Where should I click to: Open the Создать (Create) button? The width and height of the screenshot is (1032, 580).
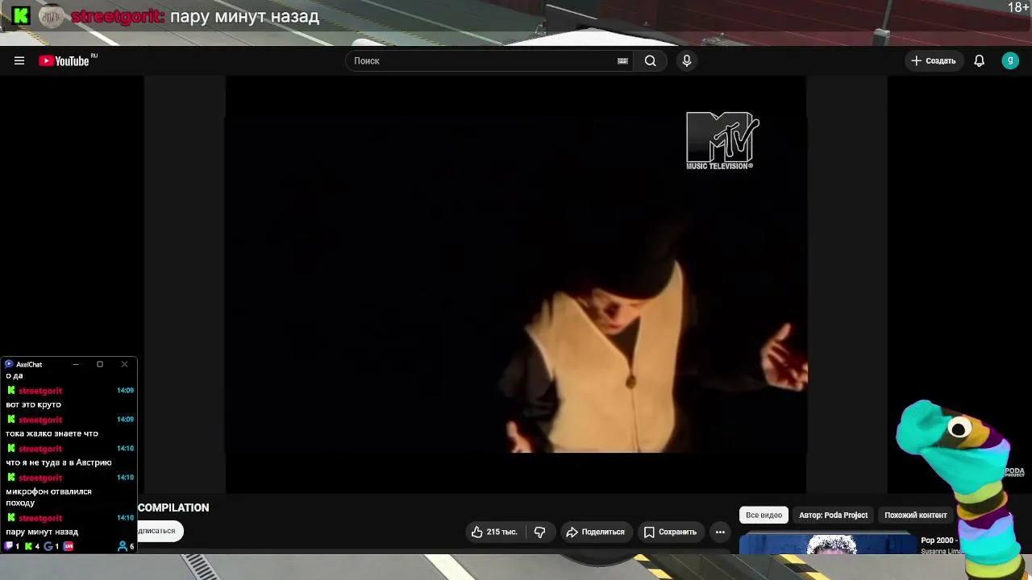pyautogui.click(x=934, y=60)
